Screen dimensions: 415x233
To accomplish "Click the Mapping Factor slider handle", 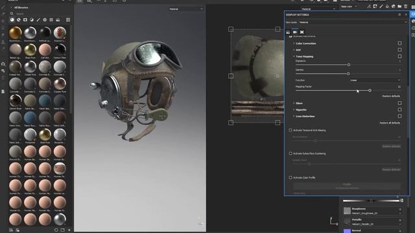I will pos(370,91).
